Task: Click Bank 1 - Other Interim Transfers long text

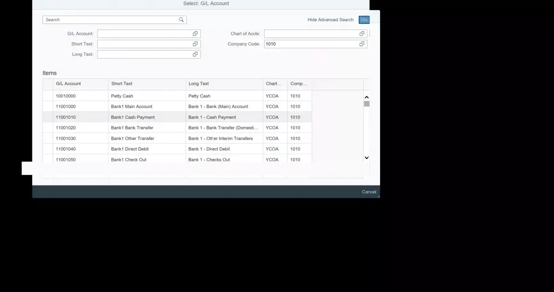Action: [221, 138]
